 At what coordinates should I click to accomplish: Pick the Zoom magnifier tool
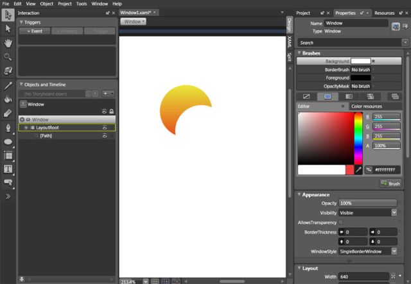8,57
